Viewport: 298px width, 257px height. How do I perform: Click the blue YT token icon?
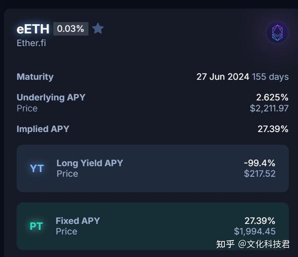(37, 168)
